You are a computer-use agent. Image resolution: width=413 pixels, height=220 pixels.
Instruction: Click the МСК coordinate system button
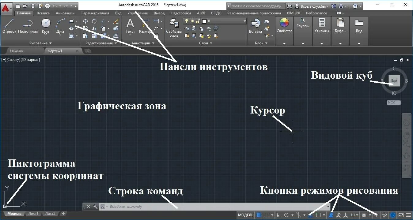pyautogui.click(x=393, y=103)
